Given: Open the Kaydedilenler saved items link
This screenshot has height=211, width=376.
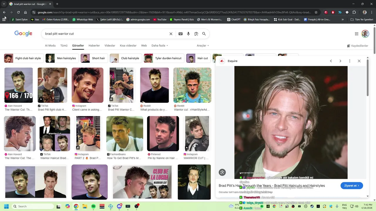Looking at the screenshot, I should coord(357,46).
